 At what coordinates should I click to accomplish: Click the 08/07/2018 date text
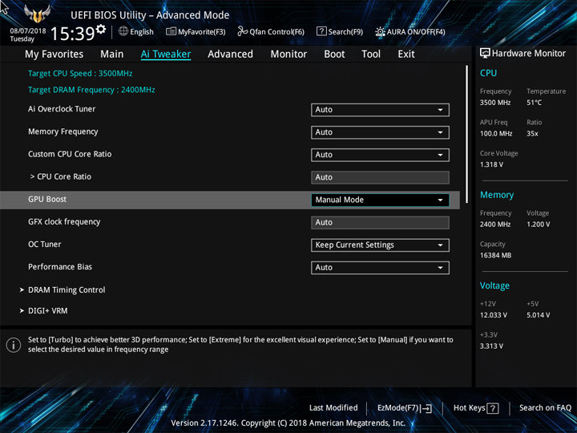pos(28,31)
